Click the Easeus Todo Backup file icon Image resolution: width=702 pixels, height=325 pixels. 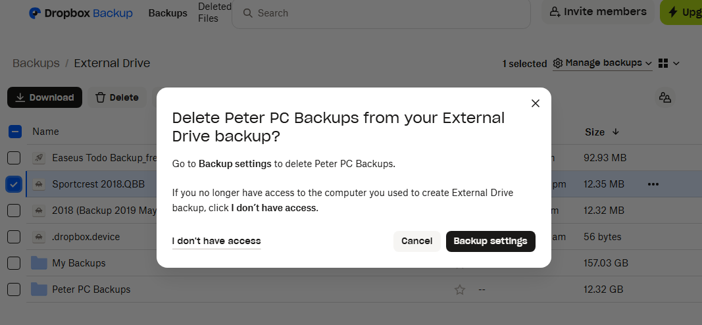39,158
